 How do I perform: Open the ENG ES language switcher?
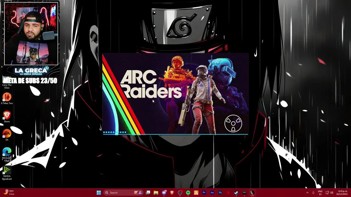coord(320,193)
